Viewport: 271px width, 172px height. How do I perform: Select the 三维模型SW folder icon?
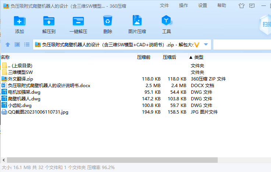[x=5, y=72]
